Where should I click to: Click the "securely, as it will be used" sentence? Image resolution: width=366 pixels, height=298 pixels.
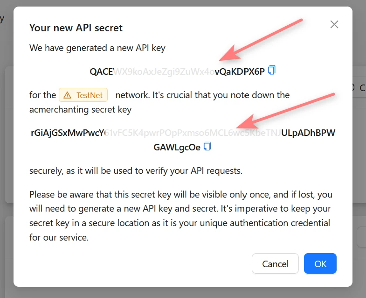[136, 171]
